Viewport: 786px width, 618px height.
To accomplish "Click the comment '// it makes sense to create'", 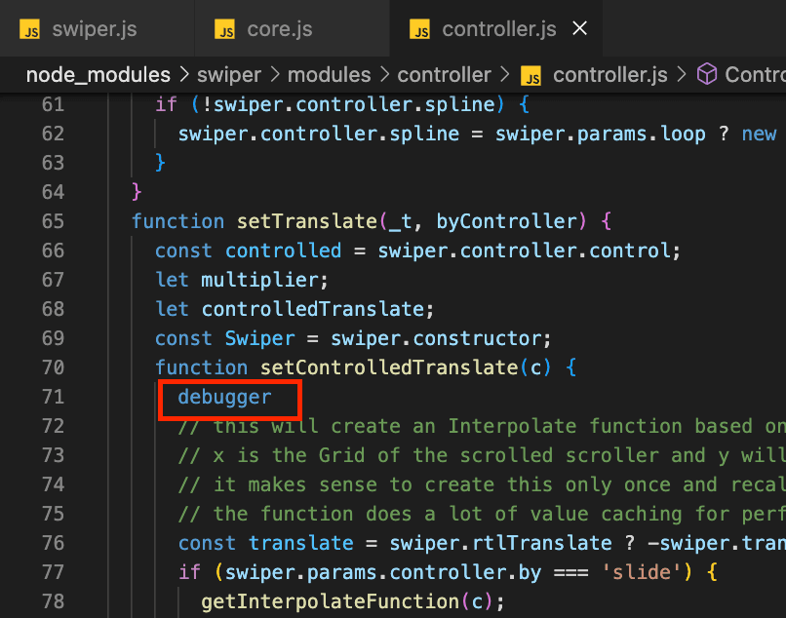I will [482, 484].
